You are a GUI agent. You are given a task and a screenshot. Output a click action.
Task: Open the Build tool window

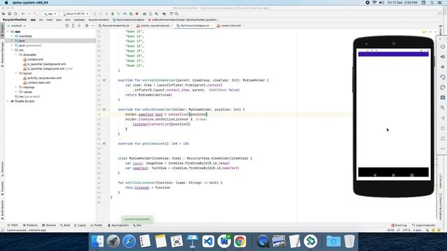click(65, 225)
